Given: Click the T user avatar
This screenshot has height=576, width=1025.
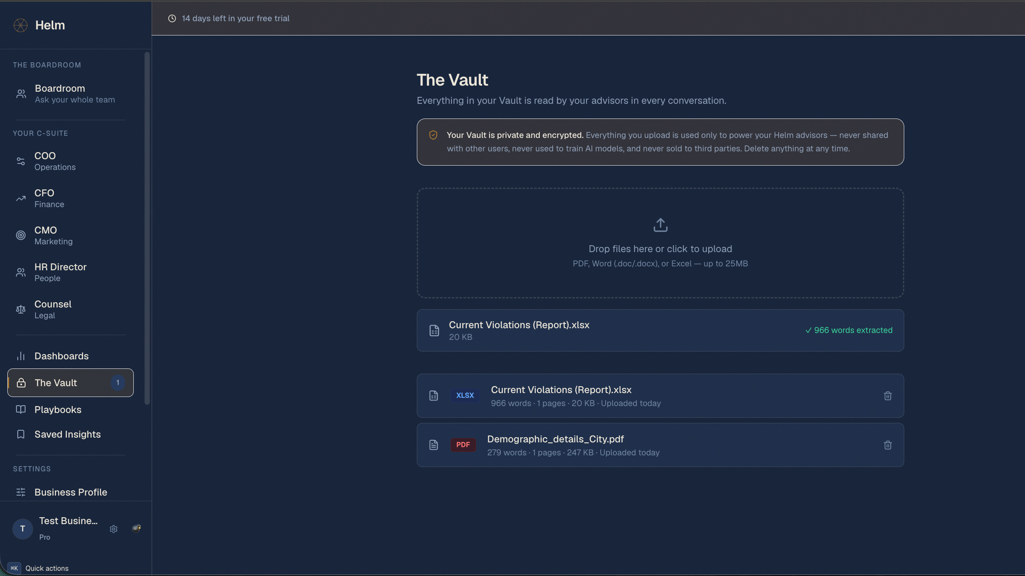Looking at the screenshot, I should pyautogui.click(x=23, y=529).
